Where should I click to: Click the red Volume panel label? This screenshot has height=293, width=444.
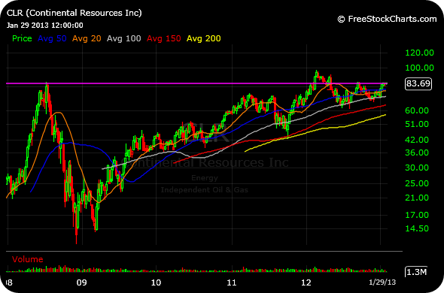click(27, 259)
